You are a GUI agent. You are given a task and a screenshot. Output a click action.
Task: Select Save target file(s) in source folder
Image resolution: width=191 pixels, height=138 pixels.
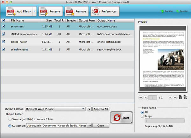click(10, 119)
